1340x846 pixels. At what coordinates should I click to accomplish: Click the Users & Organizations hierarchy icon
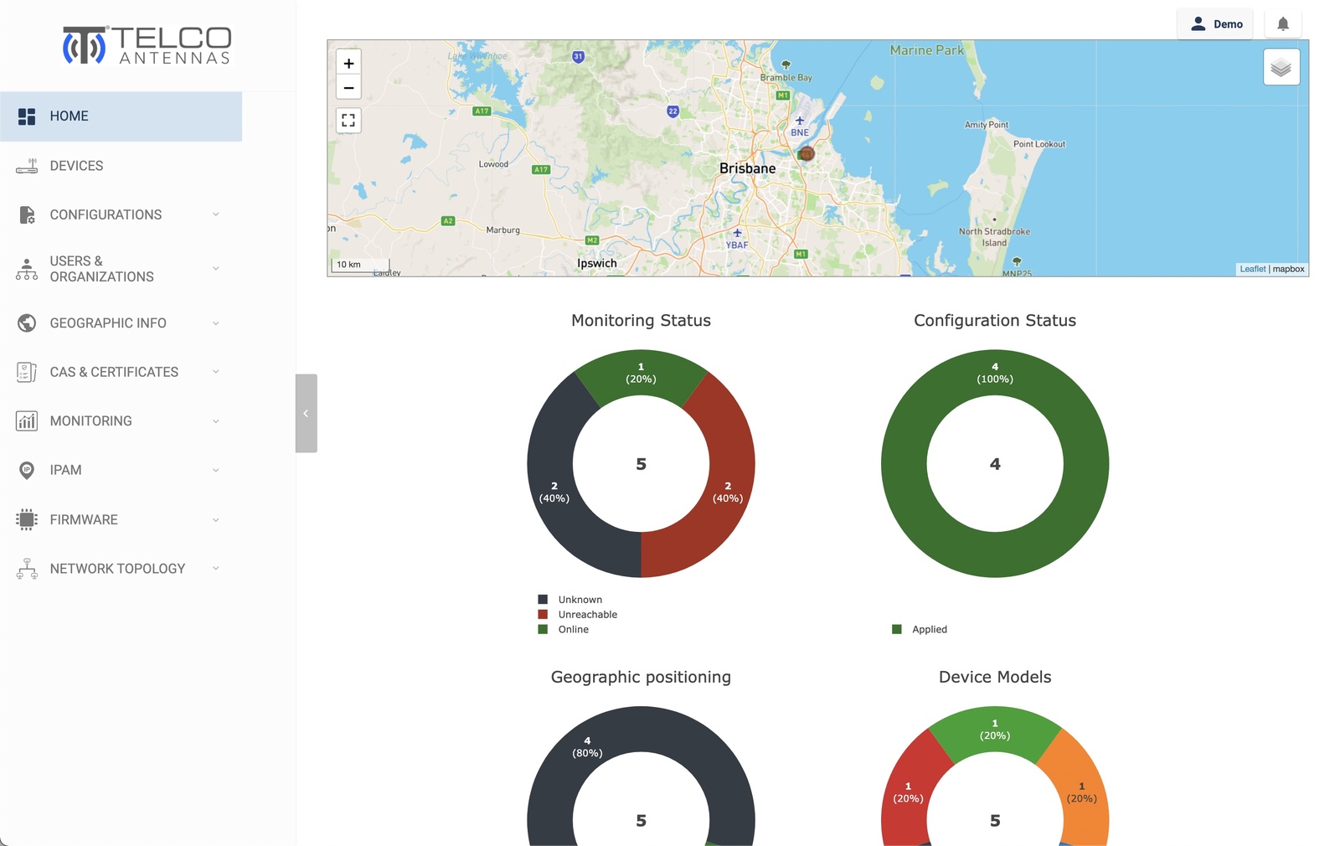click(x=27, y=269)
